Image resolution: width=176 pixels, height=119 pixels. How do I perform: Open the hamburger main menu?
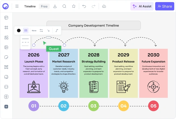(x=17, y=6)
